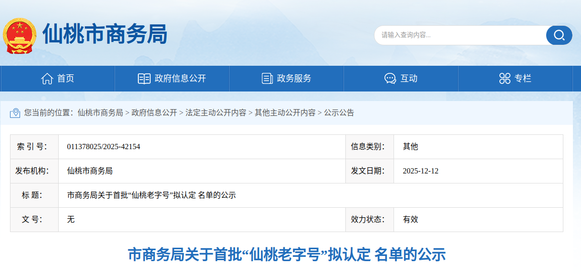Open the 专栏 navigation item

(523, 79)
